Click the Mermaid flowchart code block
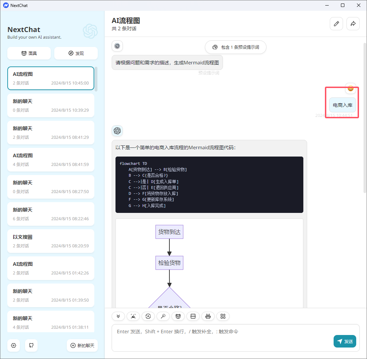367x359 pixels. coord(209,185)
